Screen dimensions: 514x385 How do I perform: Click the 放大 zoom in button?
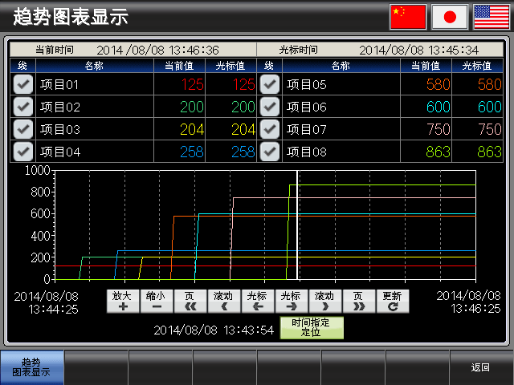coord(122,301)
